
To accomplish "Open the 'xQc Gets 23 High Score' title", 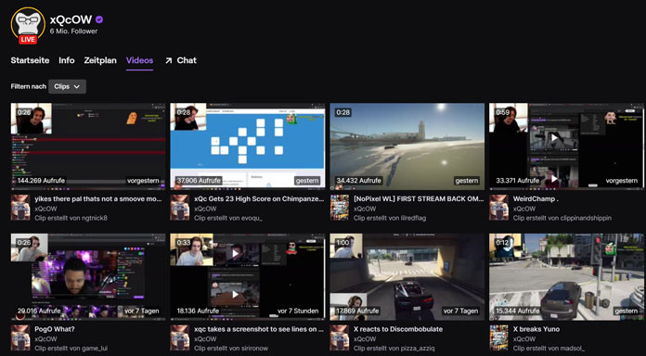I will (x=258, y=198).
